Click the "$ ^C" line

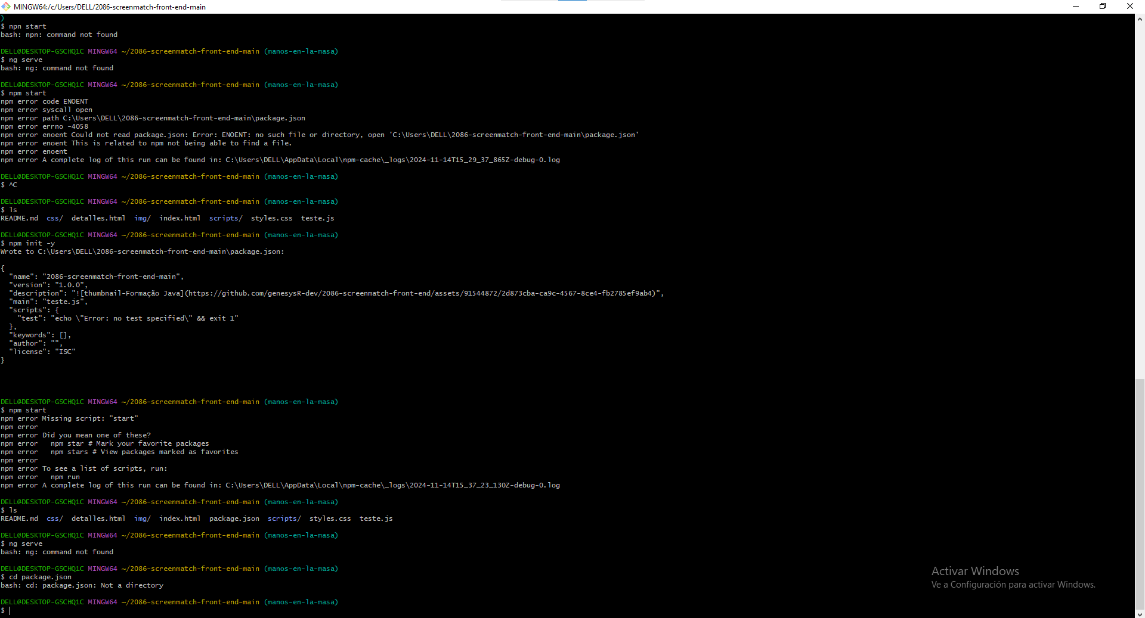(9, 185)
